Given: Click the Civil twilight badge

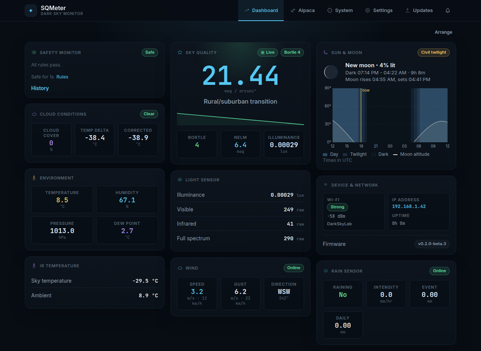Looking at the screenshot, I should tap(434, 53).
